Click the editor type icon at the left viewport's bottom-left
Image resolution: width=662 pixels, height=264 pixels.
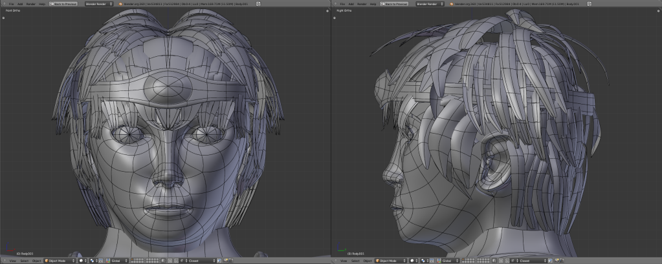pyautogui.click(x=3, y=261)
